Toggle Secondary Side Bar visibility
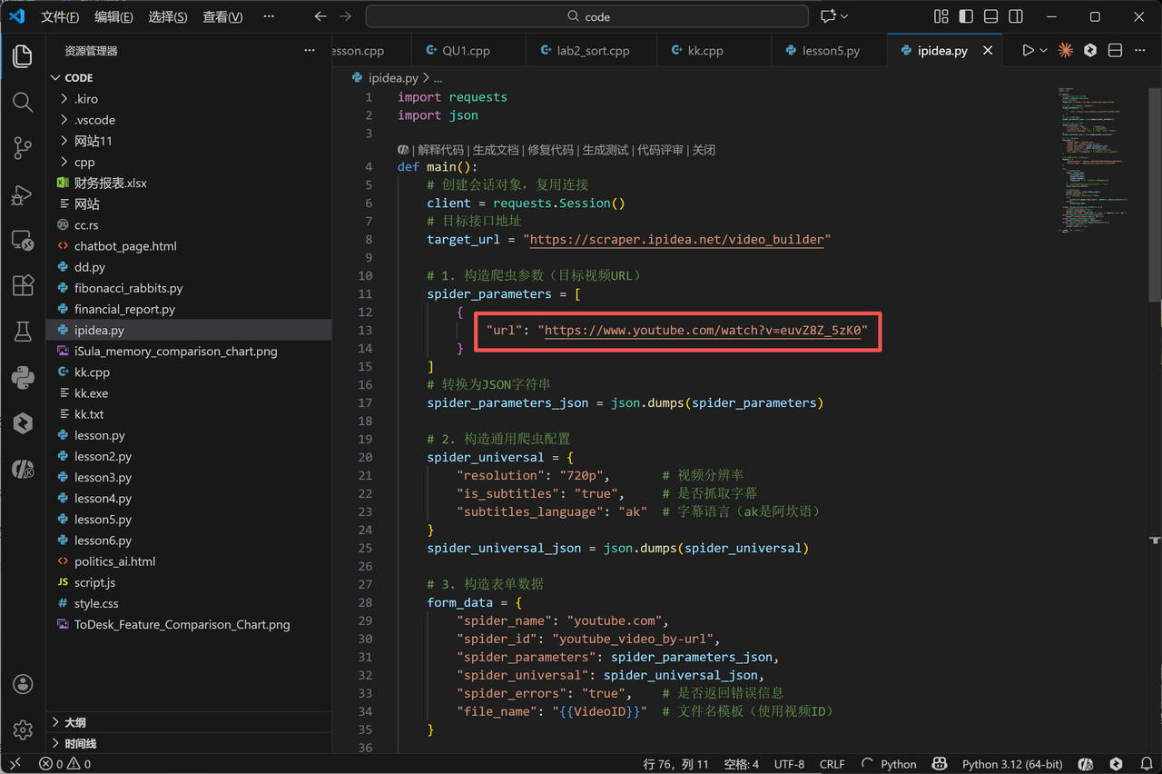Viewport: 1162px width, 774px height. click(1016, 16)
